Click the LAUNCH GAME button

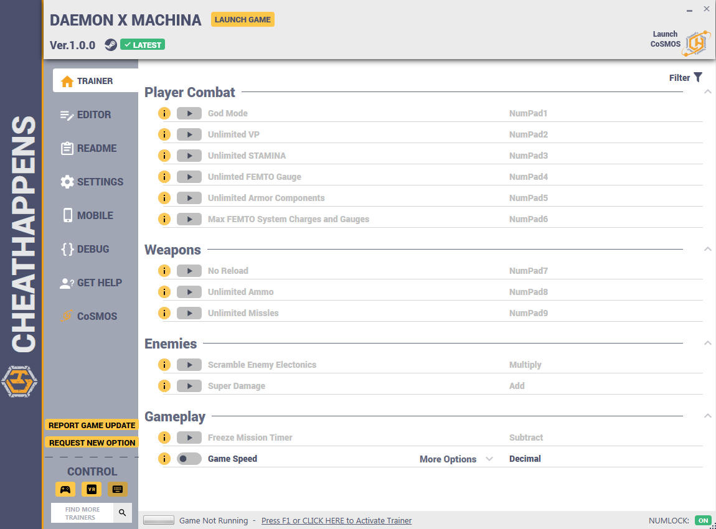242,20
